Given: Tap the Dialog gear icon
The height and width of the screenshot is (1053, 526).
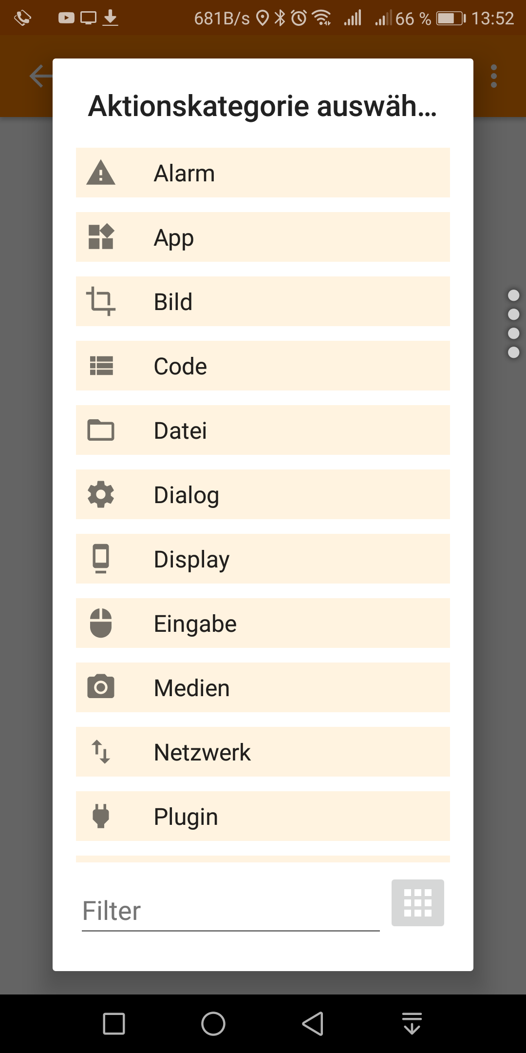Looking at the screenshot, I should click(101, 494).
